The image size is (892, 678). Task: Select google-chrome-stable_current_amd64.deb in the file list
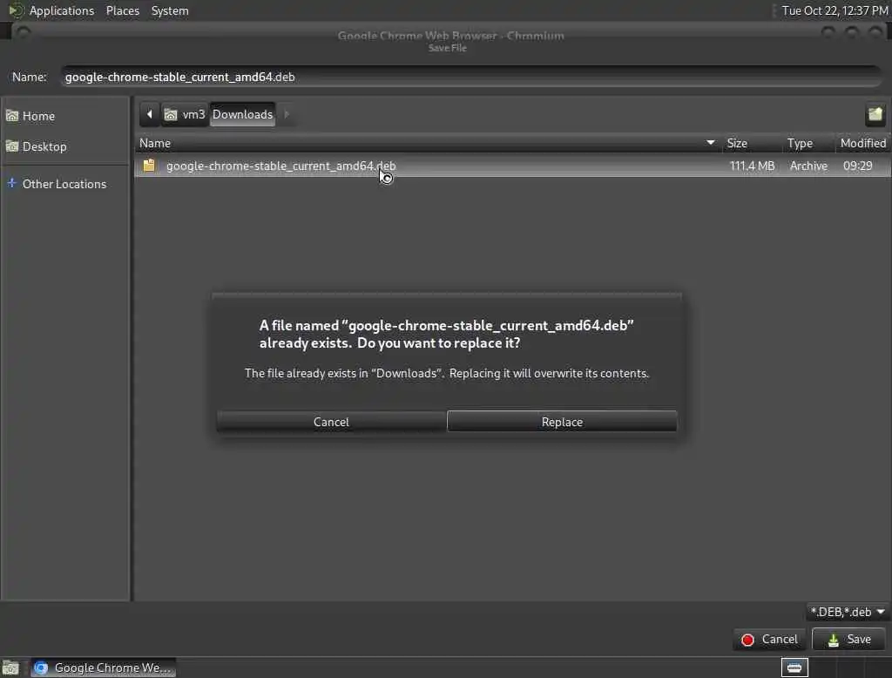click(x=512, y=166)
